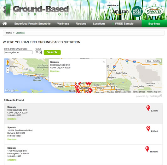Screen dimensions: 167x165
Task: Switch map to Satellite view
Action: (x=157, y=61)
